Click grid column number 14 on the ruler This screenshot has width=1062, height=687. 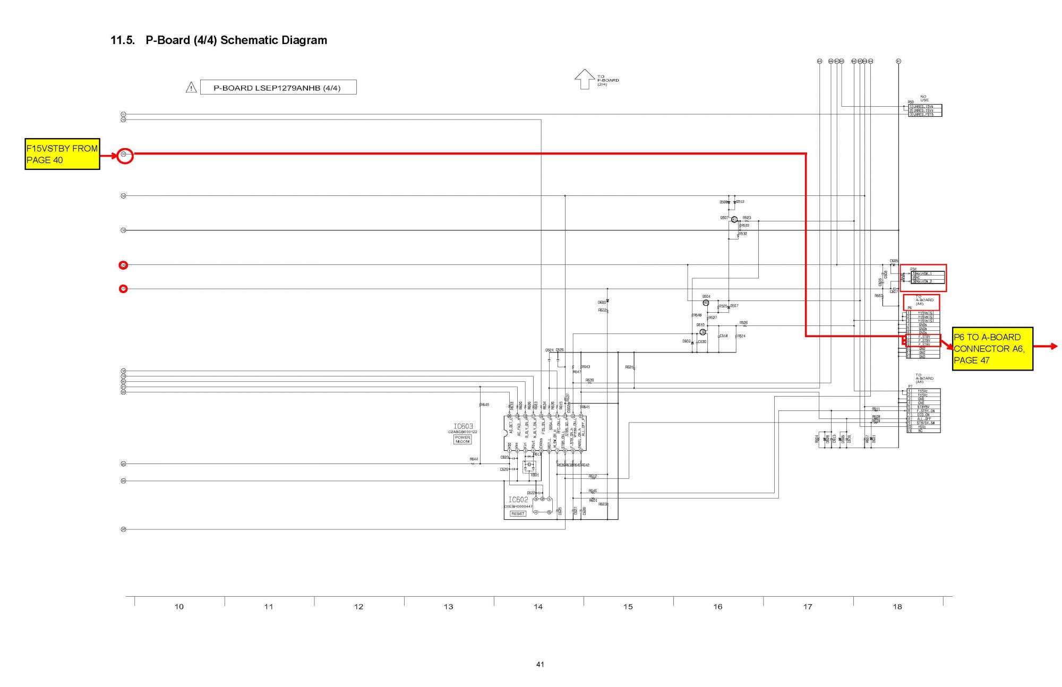pos(538,606)
